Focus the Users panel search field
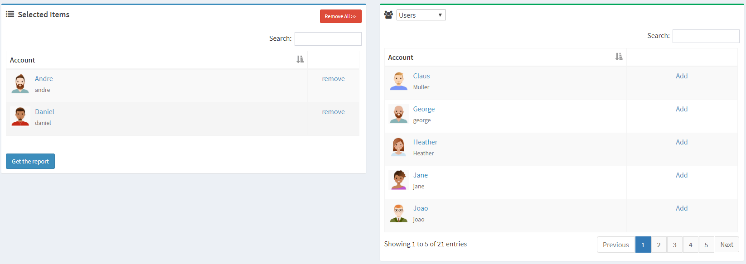This screenshot has height=264, width=746. pyautogui.click(x=706, y=36)
